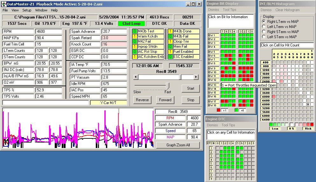Select Right LTerm vs MAP display option

click(x=264, y=21)
